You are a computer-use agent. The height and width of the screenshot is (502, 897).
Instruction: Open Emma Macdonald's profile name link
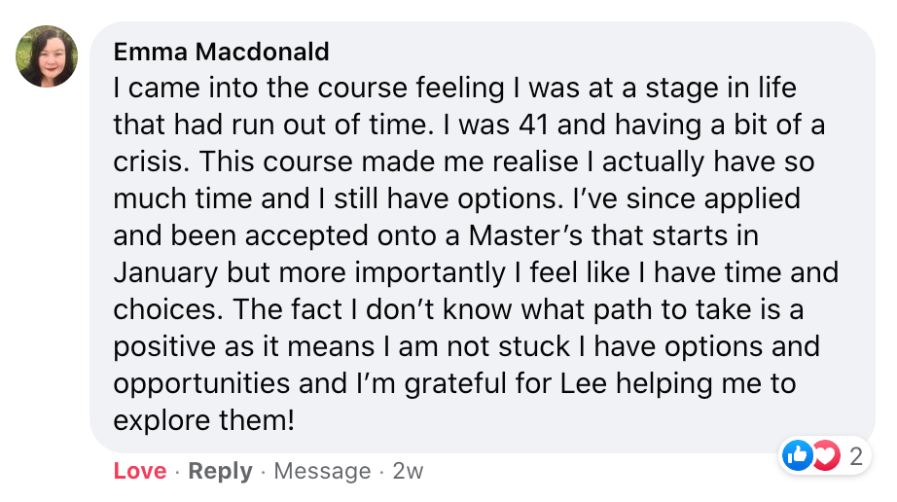point(222,52)
